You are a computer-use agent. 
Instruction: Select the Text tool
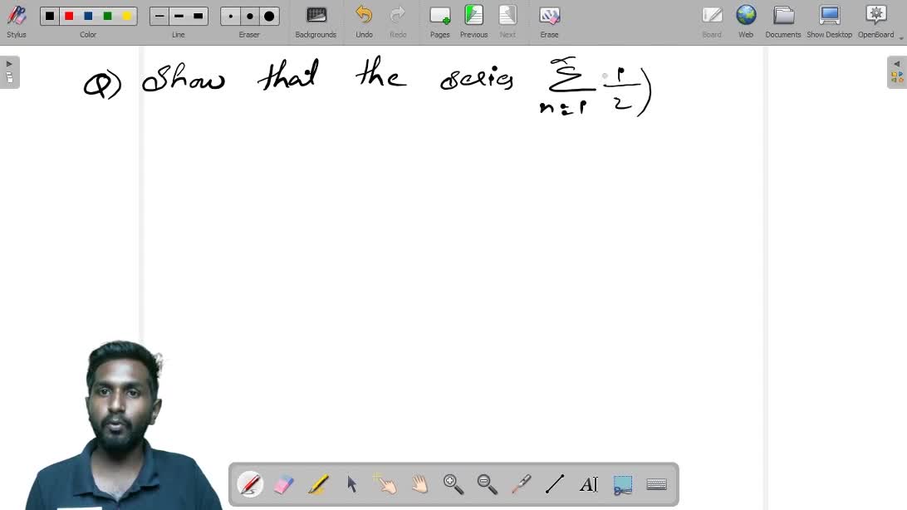pyautogui.click(x=589, y=484)
